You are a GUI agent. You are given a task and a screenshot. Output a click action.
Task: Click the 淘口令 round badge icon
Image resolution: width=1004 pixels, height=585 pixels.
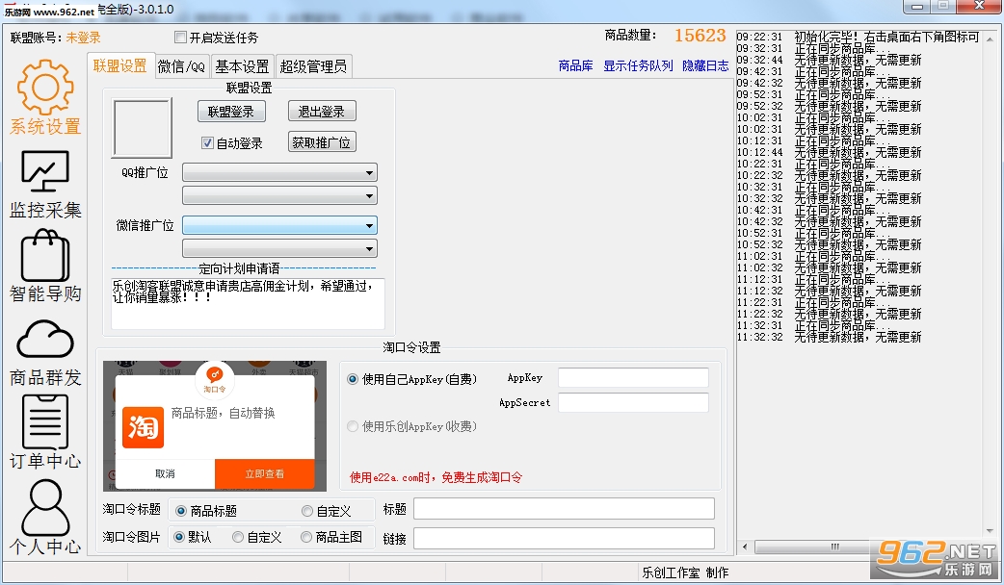point(215,378)
